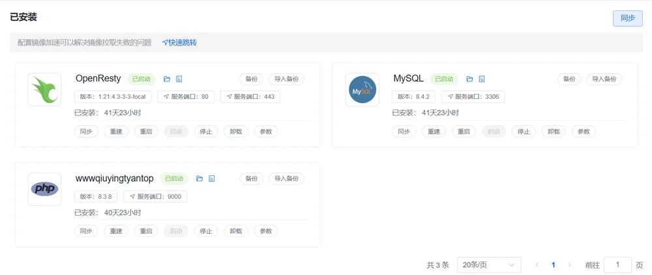Click OpenResty 已启动 status badge

point(141,79)
